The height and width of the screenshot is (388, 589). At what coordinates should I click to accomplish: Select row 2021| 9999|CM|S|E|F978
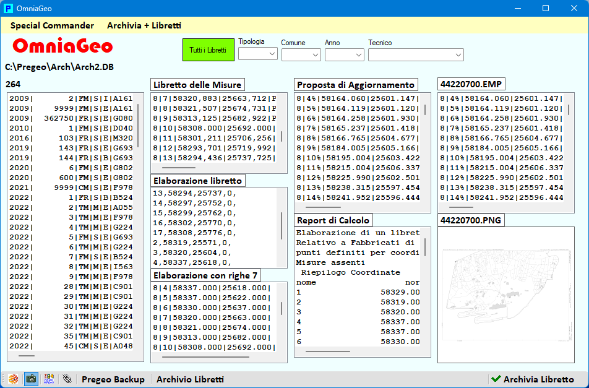click(71, 188)
